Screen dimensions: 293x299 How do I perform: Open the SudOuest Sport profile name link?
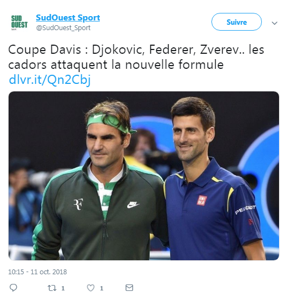click(68, 18)
